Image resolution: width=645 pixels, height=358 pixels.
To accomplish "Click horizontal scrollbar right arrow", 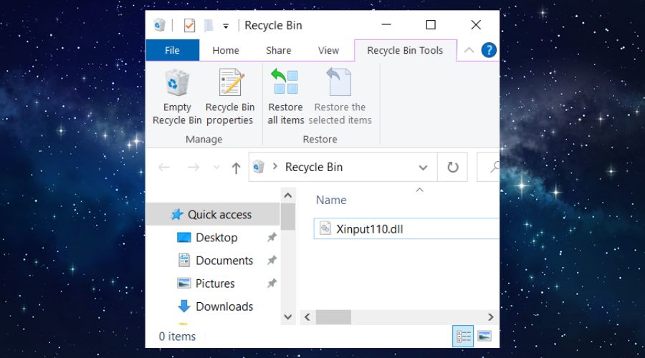I will pyautogui.click(x=490, y=317).
